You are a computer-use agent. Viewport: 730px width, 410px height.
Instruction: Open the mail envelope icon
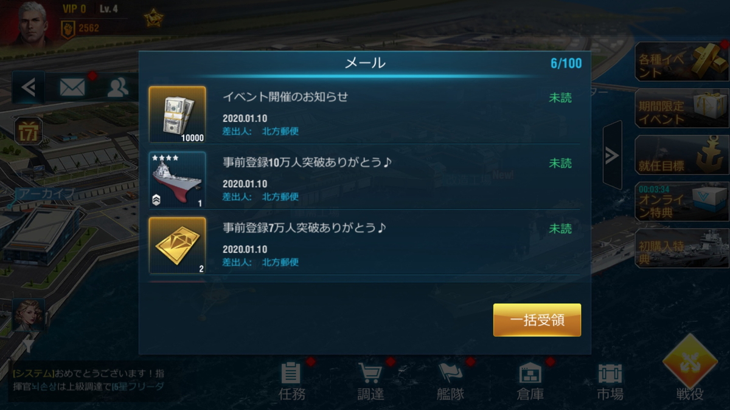coord(72,88)
